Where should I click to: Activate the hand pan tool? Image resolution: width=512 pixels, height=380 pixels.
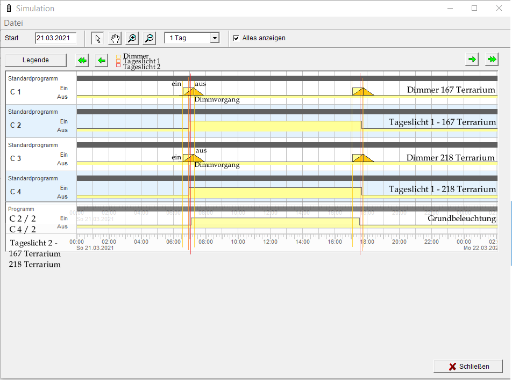click(x=115, y=38)
